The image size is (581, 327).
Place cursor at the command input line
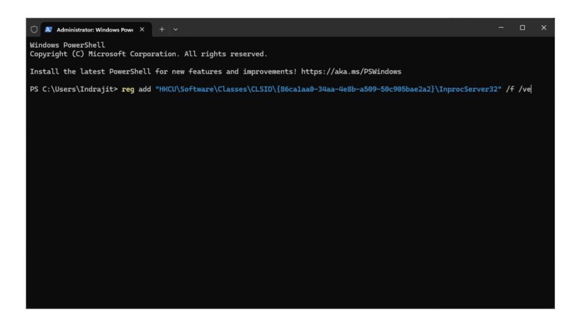click(531, 89)
